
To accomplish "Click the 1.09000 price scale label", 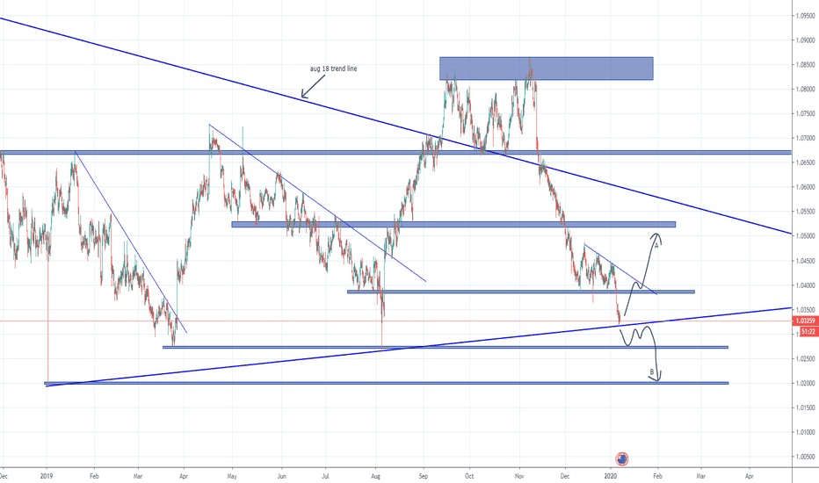I will point(806,40).
